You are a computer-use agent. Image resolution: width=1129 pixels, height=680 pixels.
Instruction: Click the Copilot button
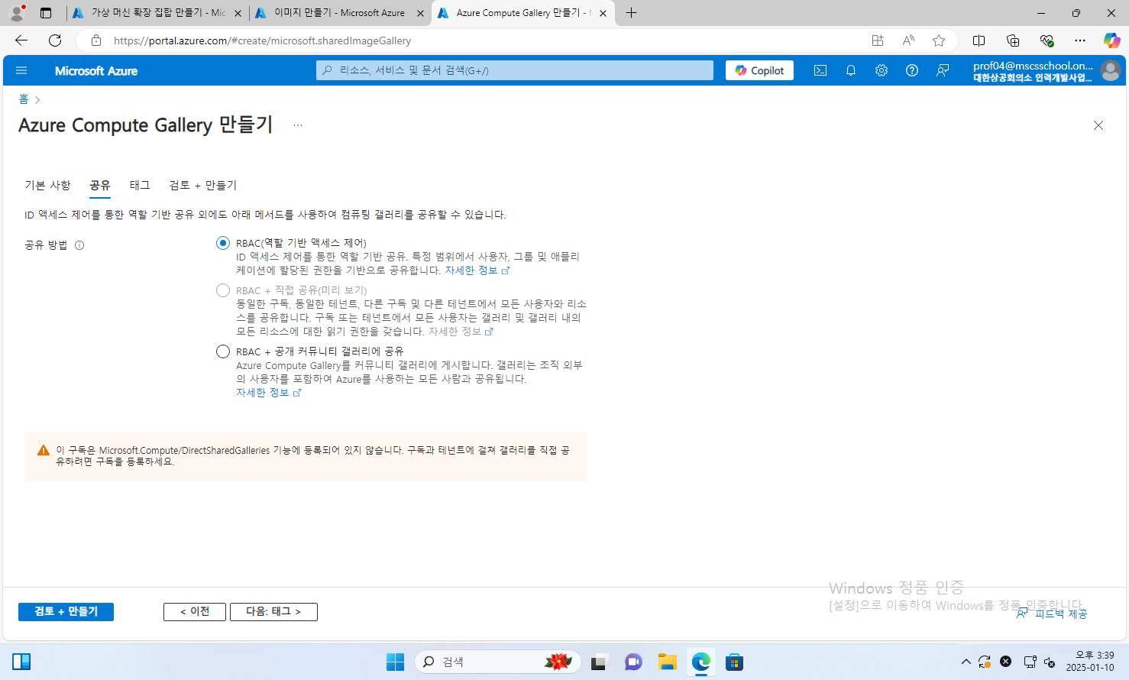point(759,70)
